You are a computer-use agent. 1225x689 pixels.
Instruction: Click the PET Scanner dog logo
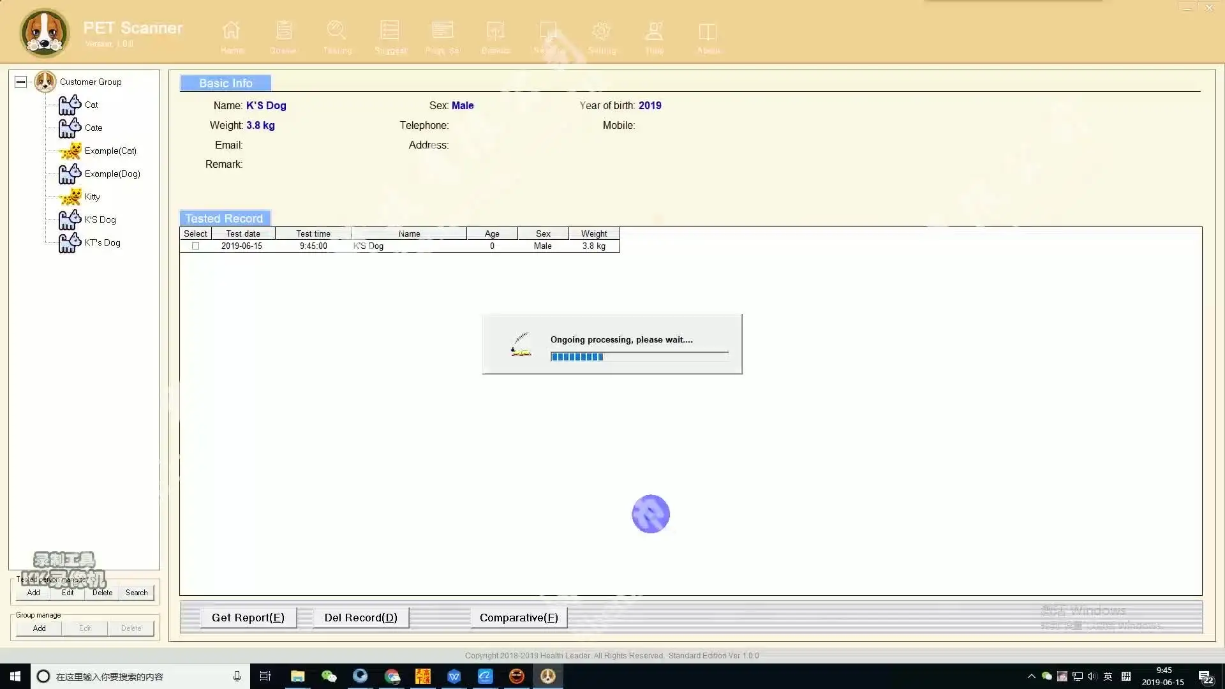pyautogui.click(x=44, y=33)
